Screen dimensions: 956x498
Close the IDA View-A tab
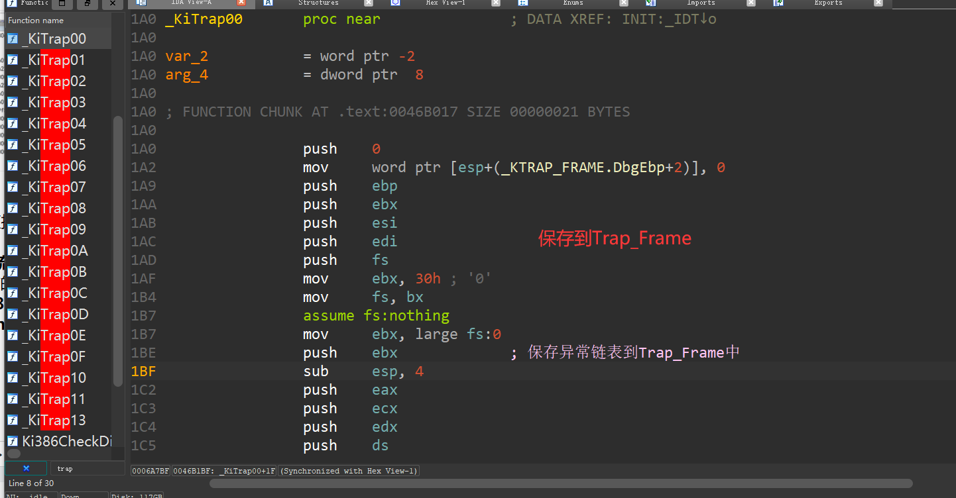(241, 3)
